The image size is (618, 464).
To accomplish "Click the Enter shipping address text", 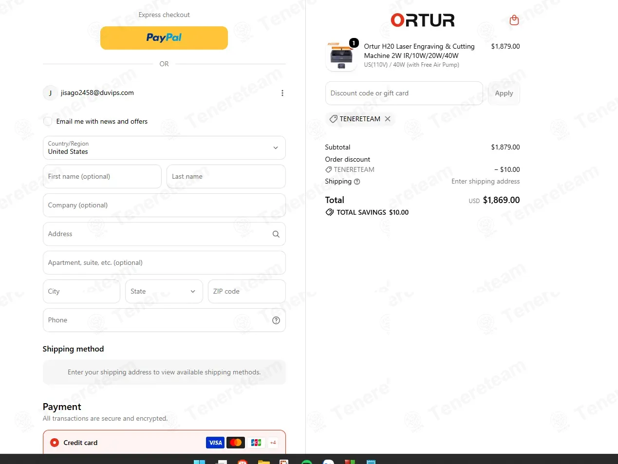I will (x=486, y=181).
